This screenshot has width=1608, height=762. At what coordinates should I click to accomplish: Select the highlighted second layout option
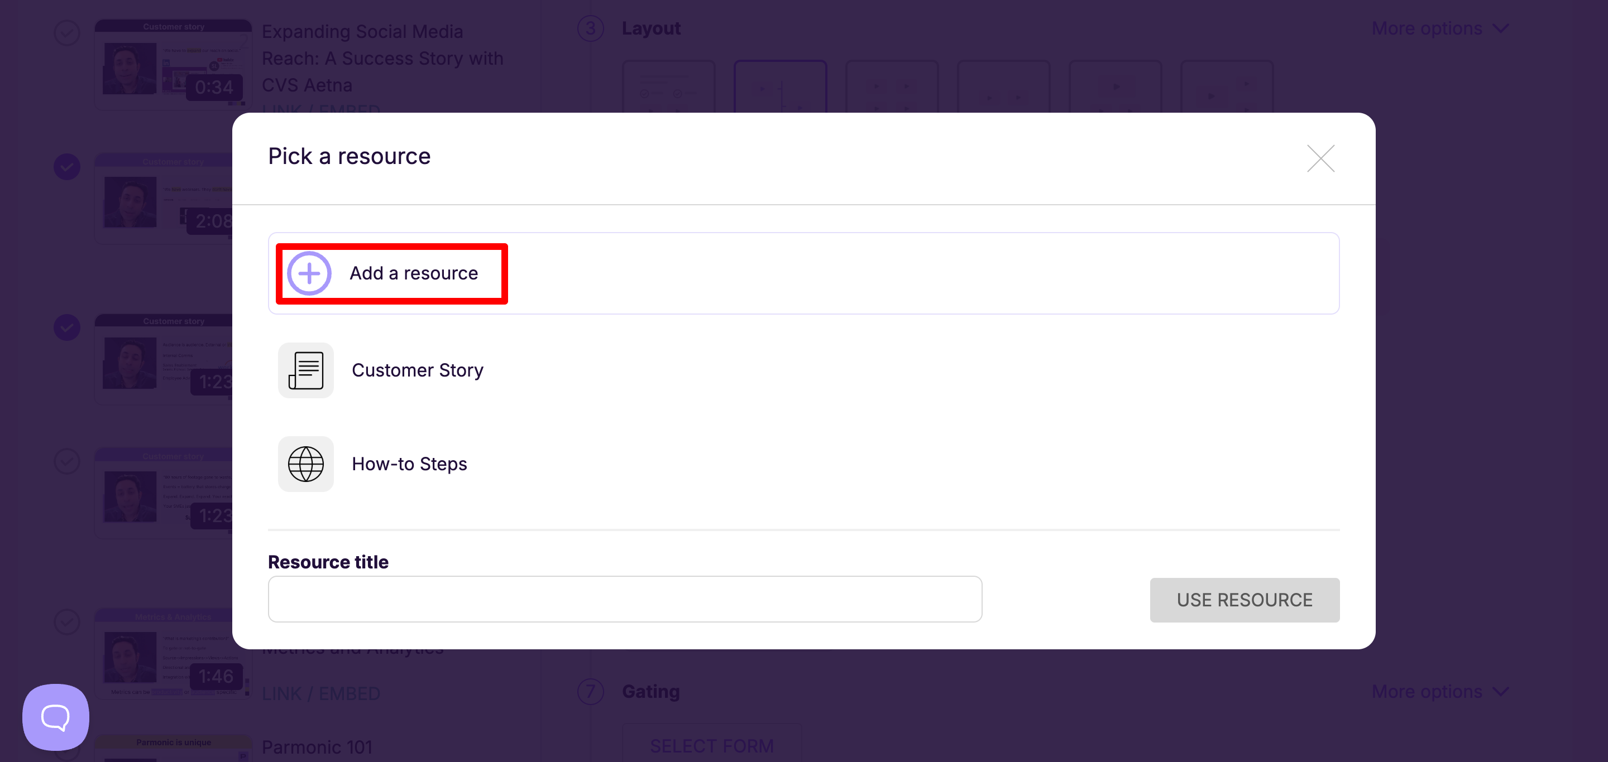click(781, 86)
